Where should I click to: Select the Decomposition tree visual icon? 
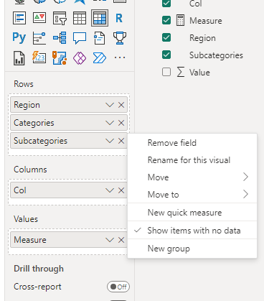click(x=60, y=38)
